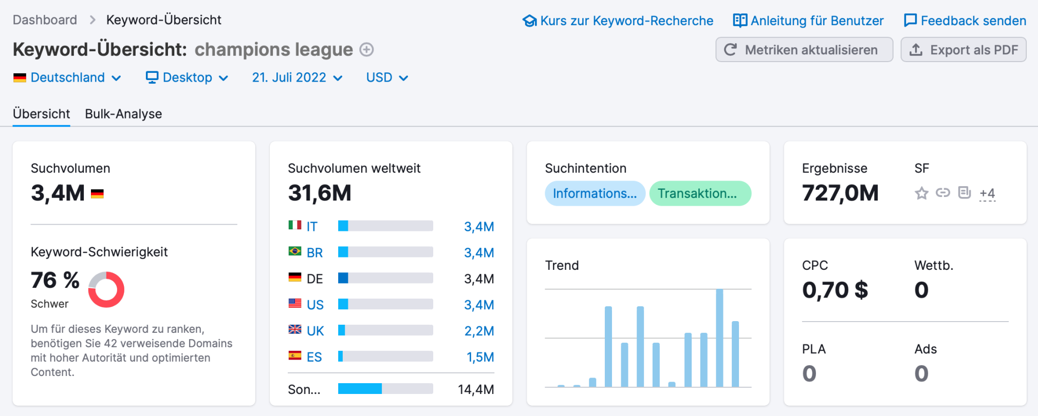The width and height of the screenshot is (1038, 416).
Task: Click Export als PDF button
Action: coord(963,50)
